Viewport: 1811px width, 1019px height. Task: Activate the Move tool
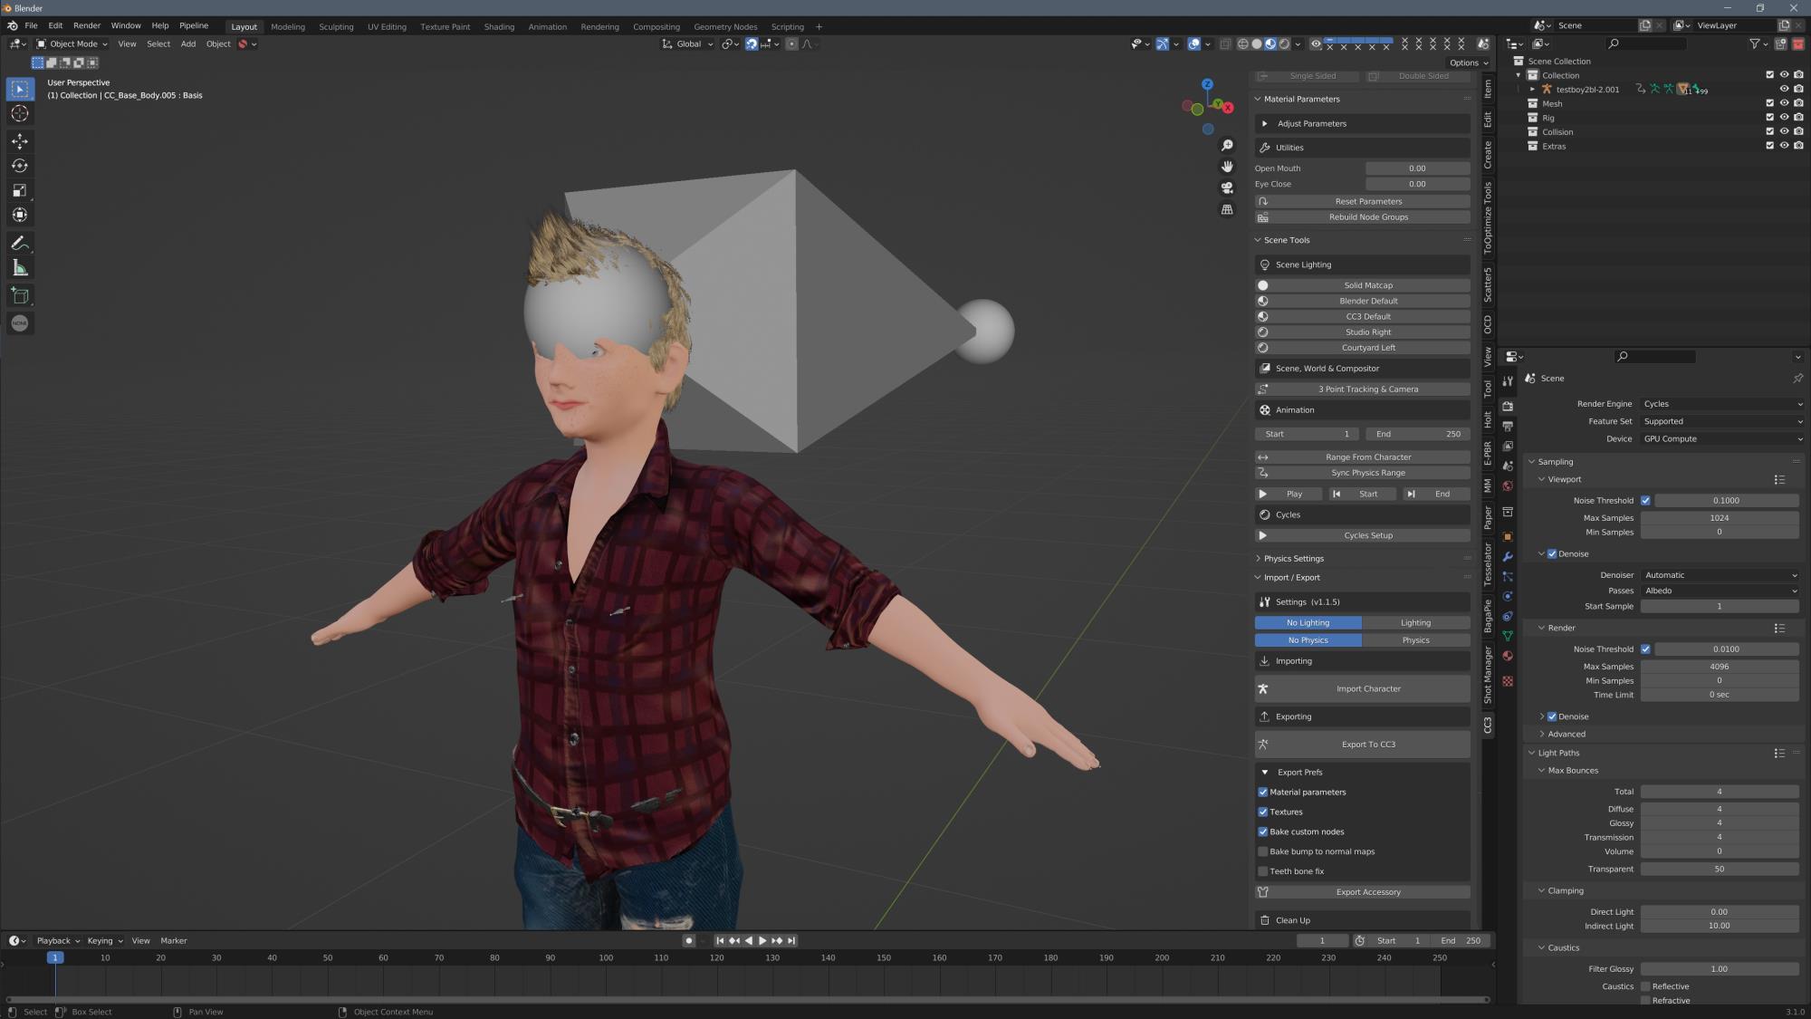(20, 141)
